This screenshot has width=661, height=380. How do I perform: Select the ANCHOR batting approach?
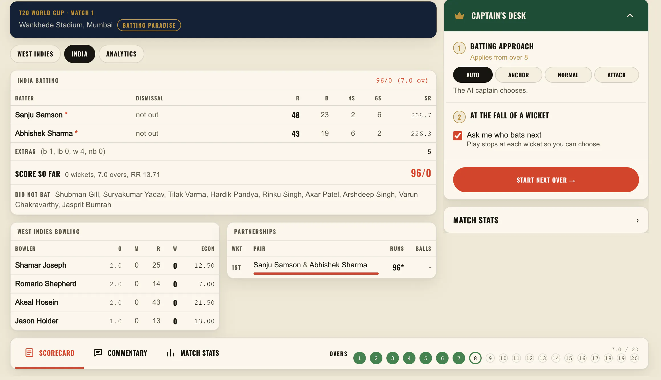point(518,75)
